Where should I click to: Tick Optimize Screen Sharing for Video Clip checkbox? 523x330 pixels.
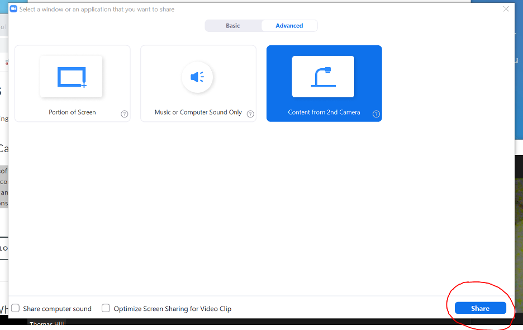coord(106,308)
